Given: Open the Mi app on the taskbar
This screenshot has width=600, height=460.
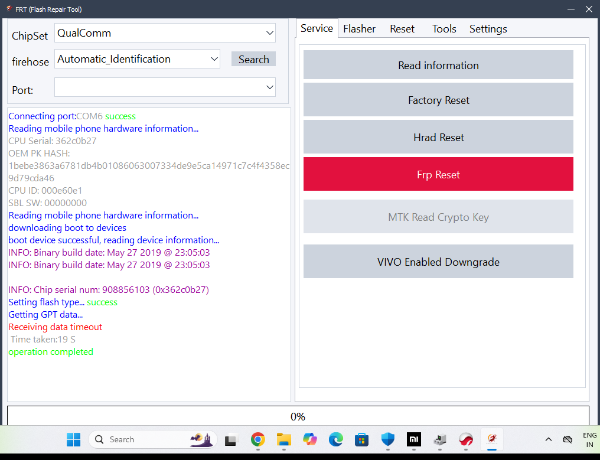Looking at the screenshot, I should (413, 439).
